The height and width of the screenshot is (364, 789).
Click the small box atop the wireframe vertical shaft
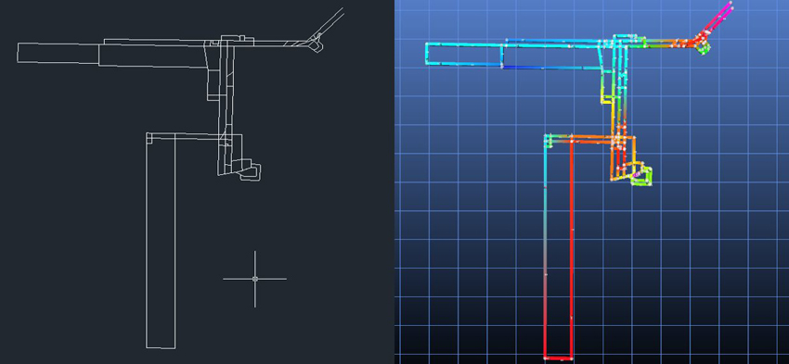pos(233,38)
